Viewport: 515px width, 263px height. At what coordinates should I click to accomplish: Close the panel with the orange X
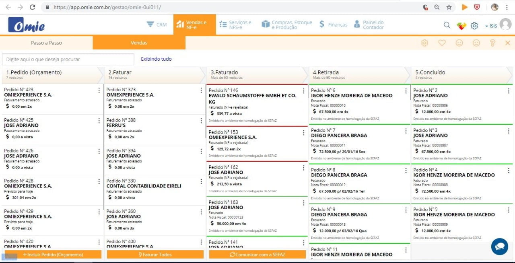[508, 43]
